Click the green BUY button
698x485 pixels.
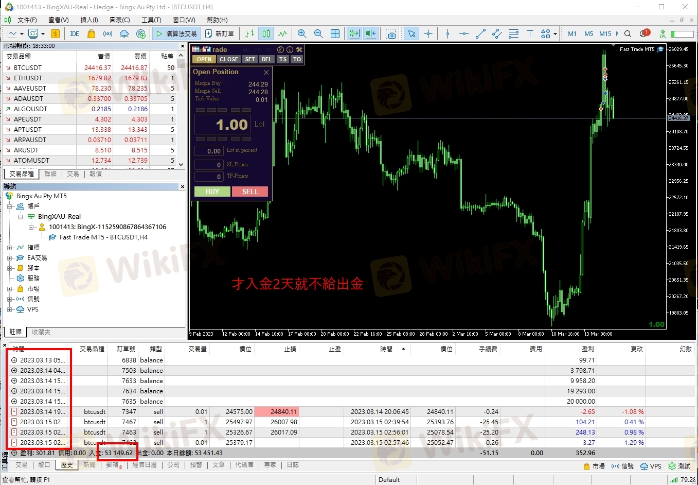point(212,192)
